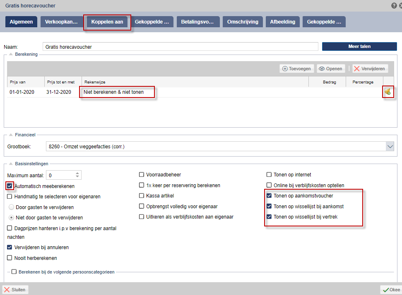Open the Koppelen aan tab

[x=107, y=22]
